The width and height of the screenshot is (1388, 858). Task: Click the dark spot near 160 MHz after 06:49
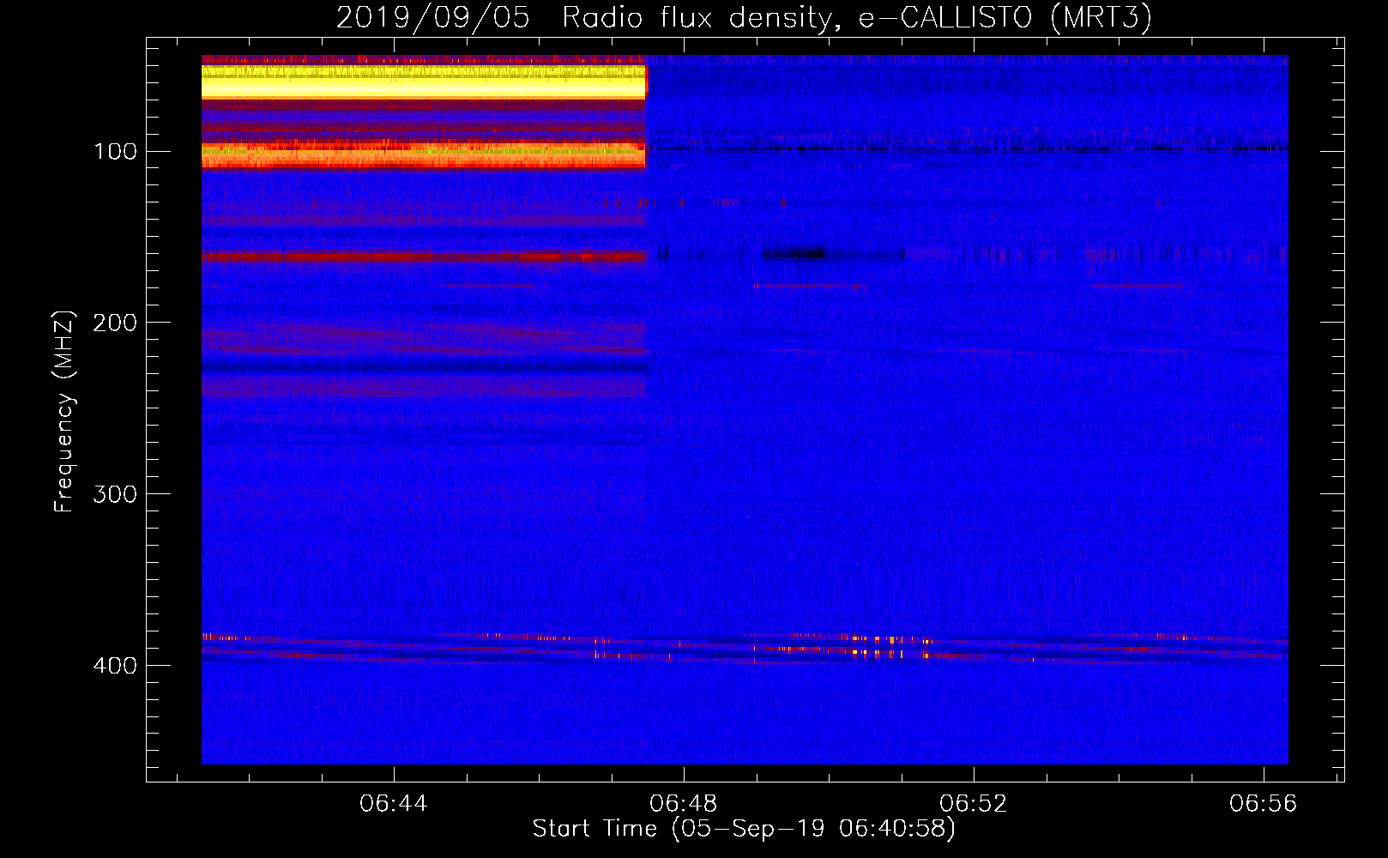click(795, 253)
